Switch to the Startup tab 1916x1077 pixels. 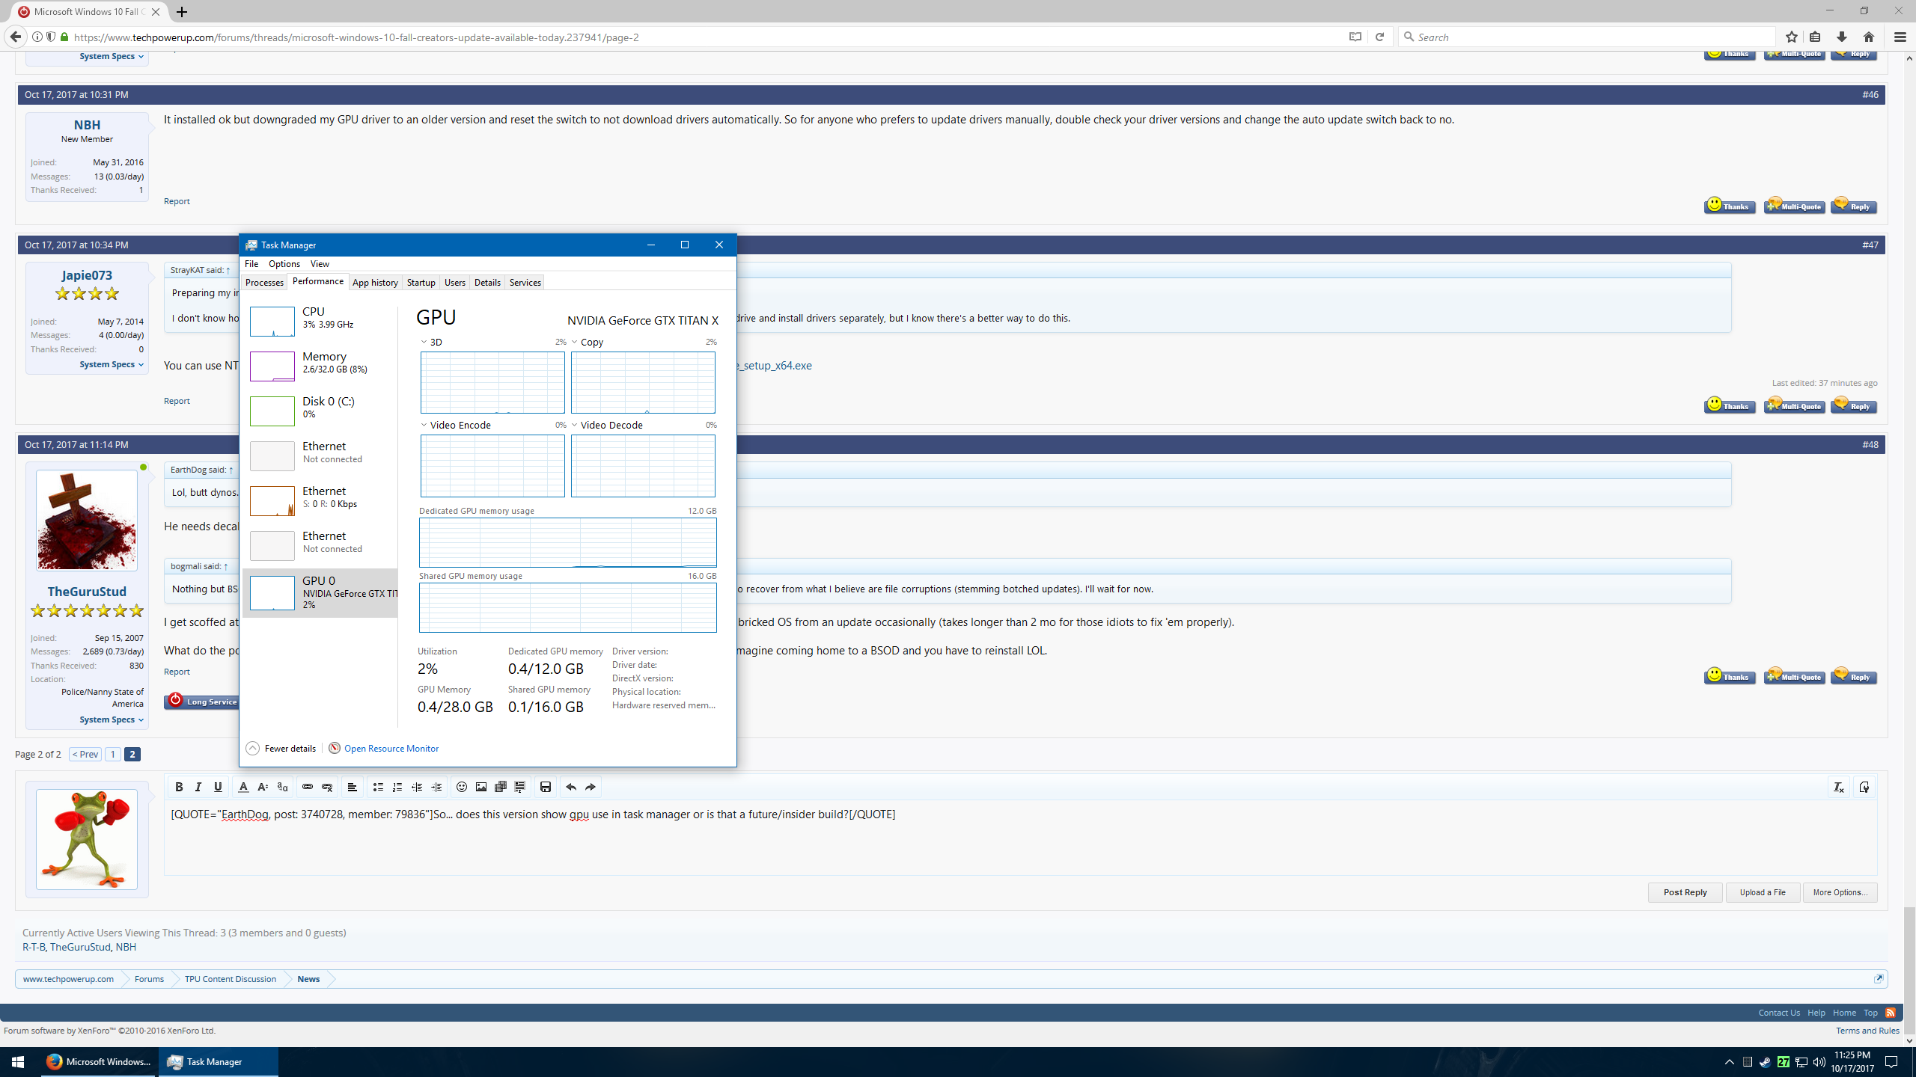click(421, 283)
